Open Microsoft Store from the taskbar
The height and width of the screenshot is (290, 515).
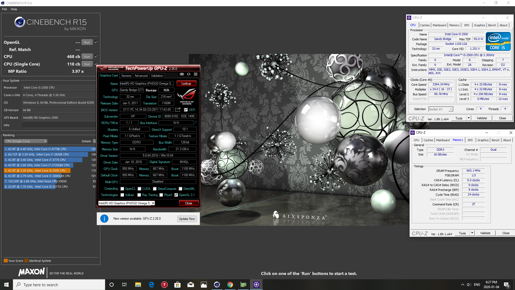click(x=177, y=285)
